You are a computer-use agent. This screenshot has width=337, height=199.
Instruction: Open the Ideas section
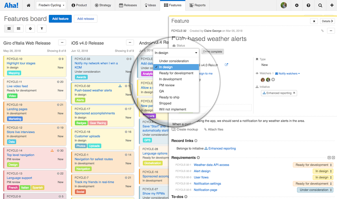pyautogui.click(x=150, y=5)
